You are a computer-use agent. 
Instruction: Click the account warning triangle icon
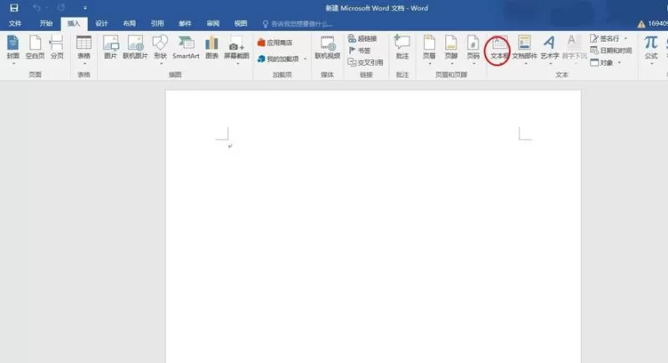(641, 24)
